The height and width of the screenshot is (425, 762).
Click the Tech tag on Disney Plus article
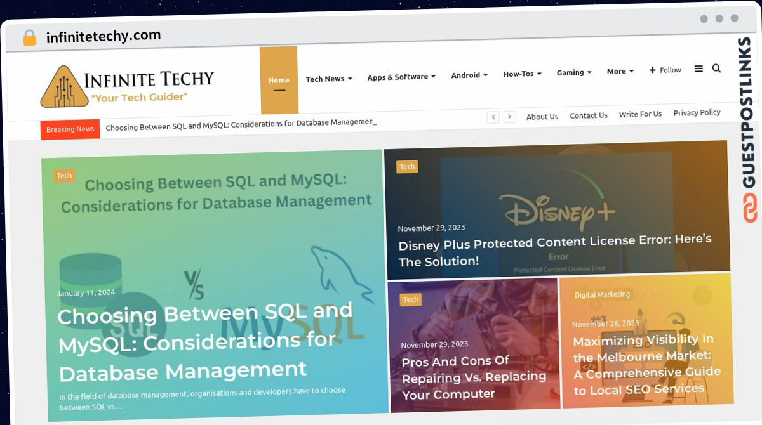(407, 167)
